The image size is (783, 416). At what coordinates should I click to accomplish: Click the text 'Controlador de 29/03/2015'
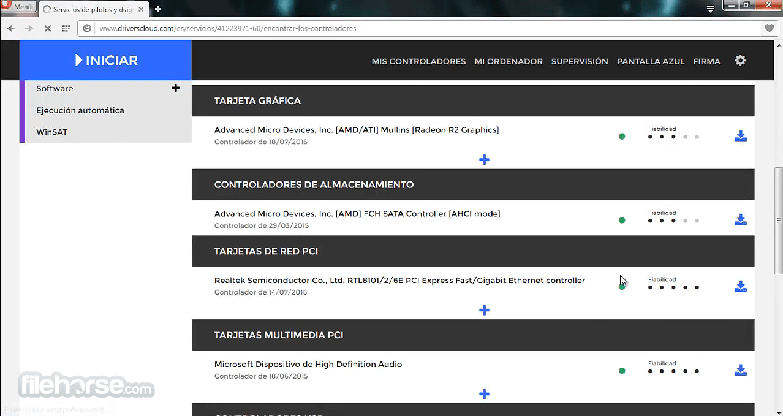(x=262, y=226)
